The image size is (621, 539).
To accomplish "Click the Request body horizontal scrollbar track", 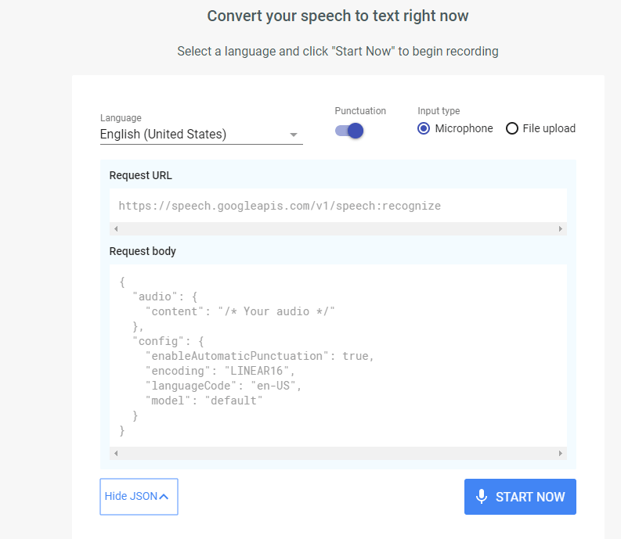I will (x=338, y=454).
